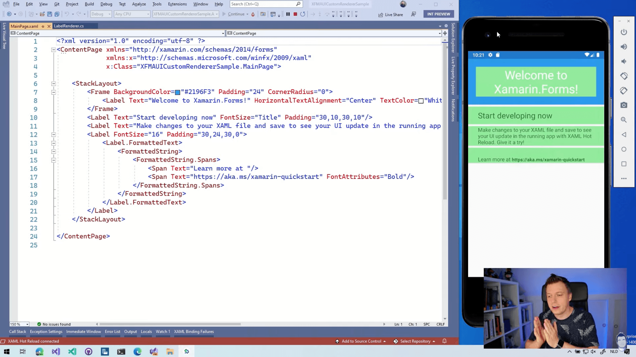
Task: Open the File menu
Action: tap(16, 4)
